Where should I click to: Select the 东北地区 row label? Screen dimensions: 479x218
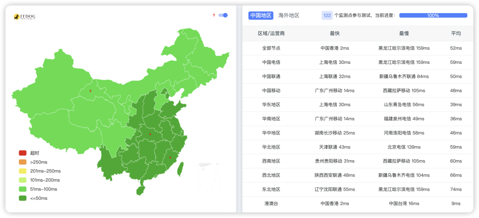point(271,190)
